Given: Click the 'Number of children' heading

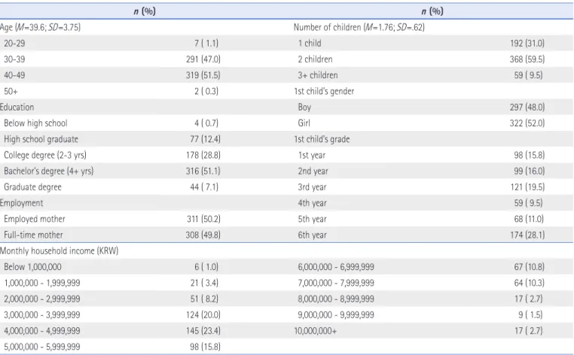Looking at the screenshot, I should [359, 27].
